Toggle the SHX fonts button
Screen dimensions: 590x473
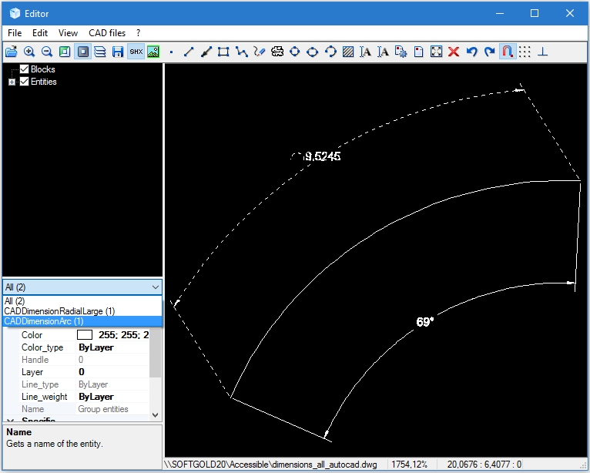[x=136, y=52]
